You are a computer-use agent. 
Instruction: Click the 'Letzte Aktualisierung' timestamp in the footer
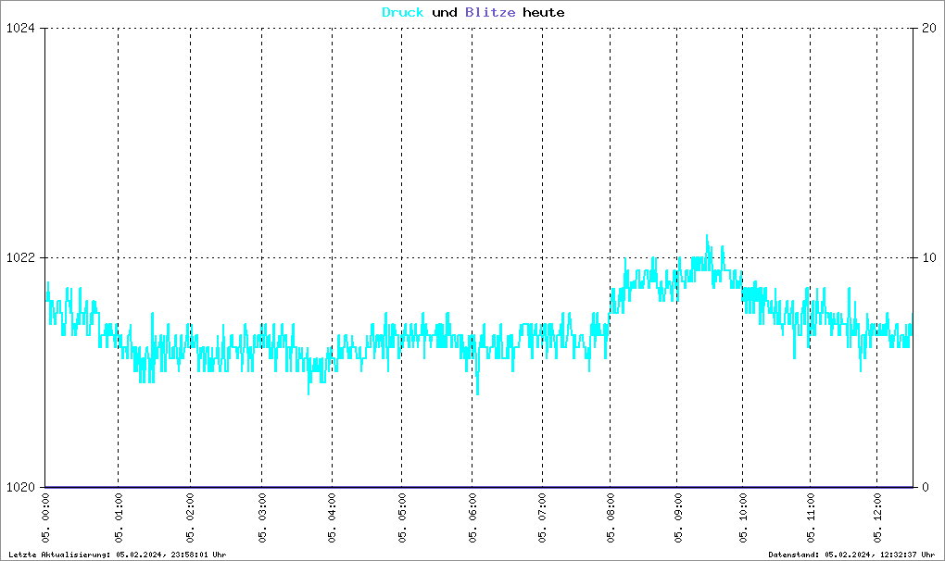[x=117, y=555]
